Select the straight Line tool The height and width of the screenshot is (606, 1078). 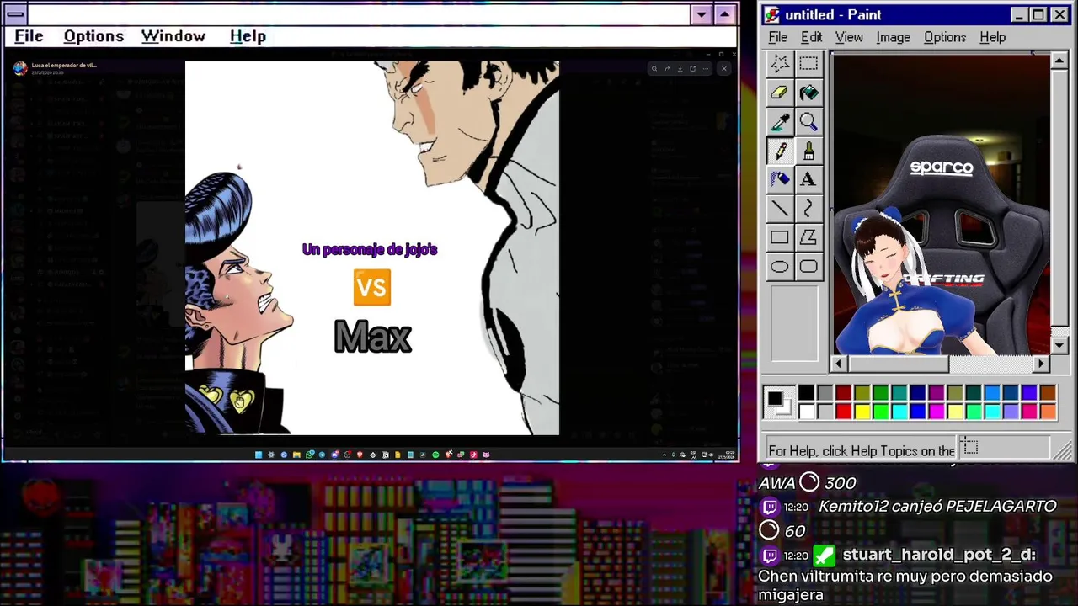tap(780, 208)
